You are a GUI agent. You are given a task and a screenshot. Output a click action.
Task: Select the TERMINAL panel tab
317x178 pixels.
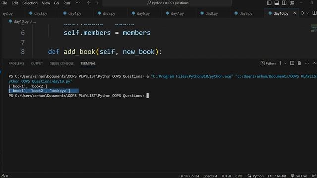point(88,64)
